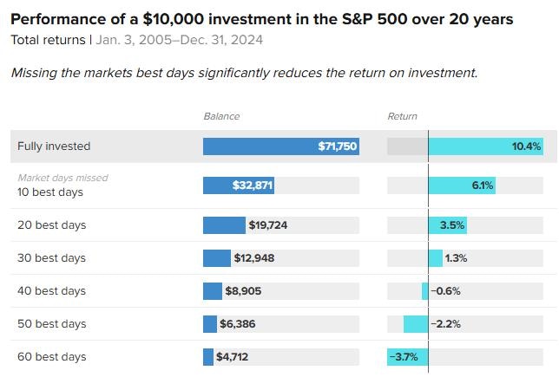Select the $19,724 balance value label
The width and height of the screenshot is (559, 390).
pyautogui.click(x=268, y=225)
